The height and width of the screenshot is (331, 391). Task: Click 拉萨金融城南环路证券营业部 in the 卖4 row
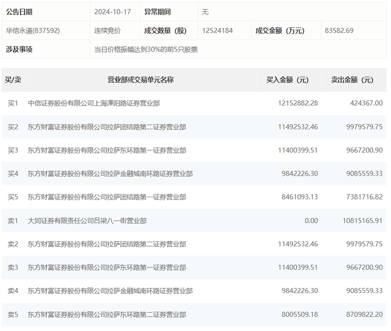tap(150, 291)
